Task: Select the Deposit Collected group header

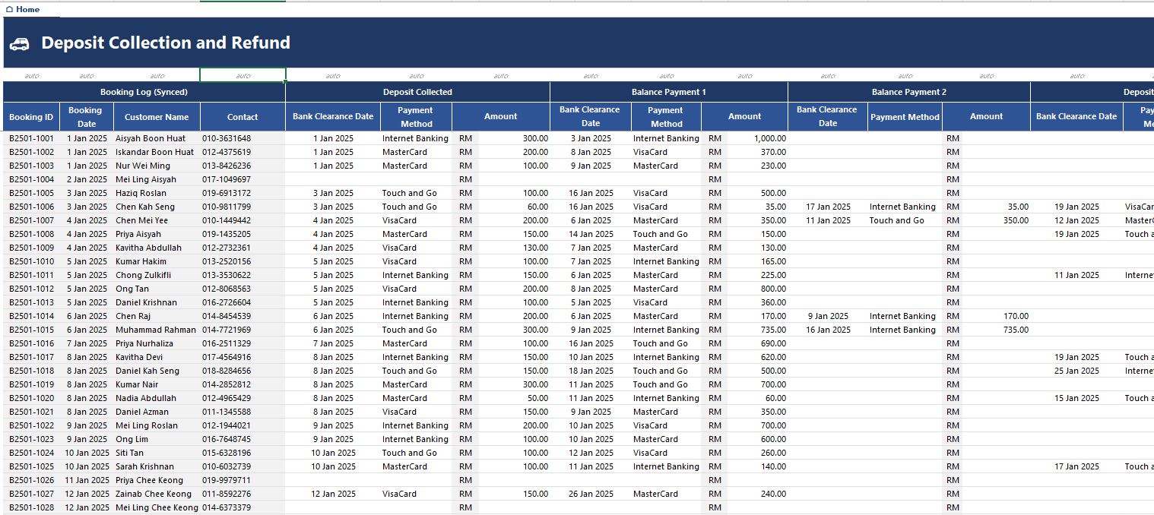Action: [417, 92]
